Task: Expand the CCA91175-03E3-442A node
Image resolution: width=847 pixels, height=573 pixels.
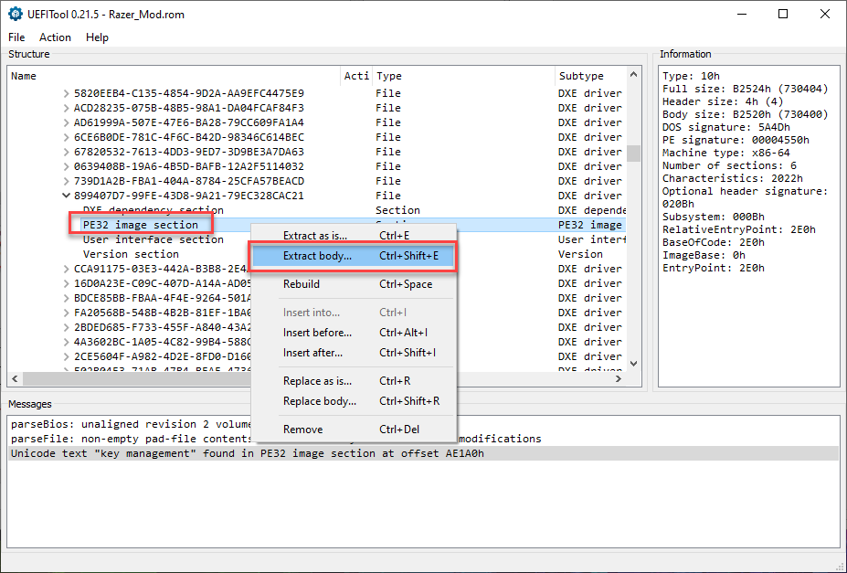Action: (66, 269)
